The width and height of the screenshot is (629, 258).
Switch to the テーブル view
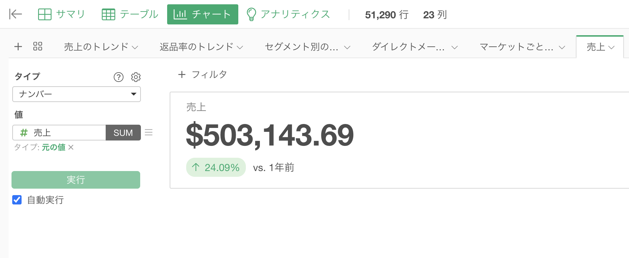[130, 14]
